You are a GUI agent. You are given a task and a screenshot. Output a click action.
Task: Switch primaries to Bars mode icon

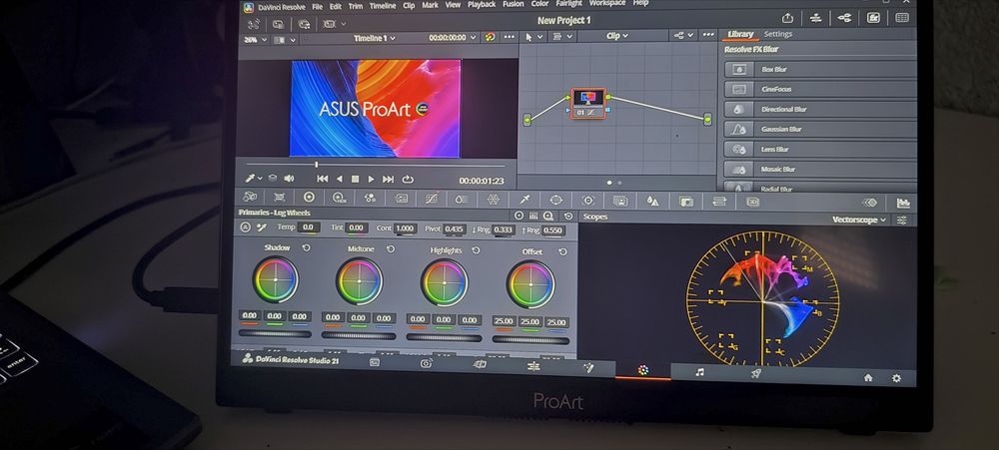(x=533, y=216)
